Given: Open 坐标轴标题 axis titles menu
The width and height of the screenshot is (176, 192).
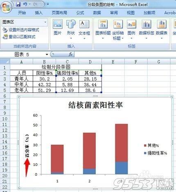Looking at the screenshot, I should pyautogui.click(x=118, y=30).
